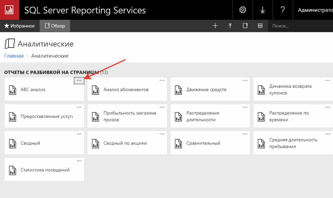Click report icon of Сводный по акциям
333x198 pixels.
(95, 143)
